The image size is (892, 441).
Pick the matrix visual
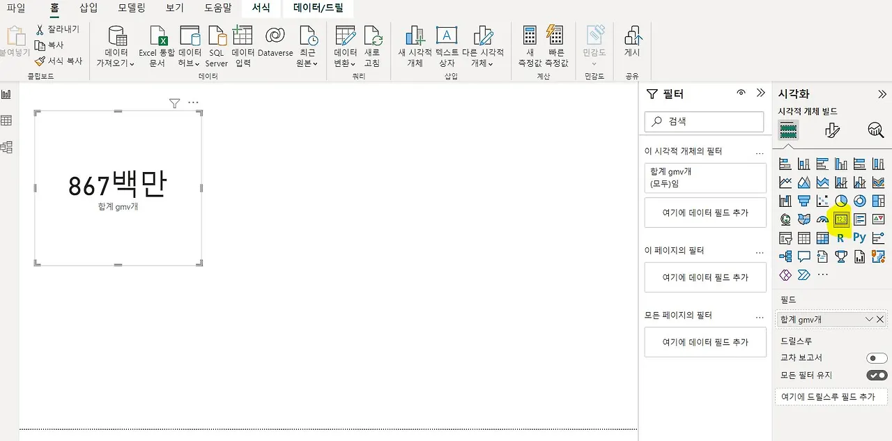coord(822,238)
